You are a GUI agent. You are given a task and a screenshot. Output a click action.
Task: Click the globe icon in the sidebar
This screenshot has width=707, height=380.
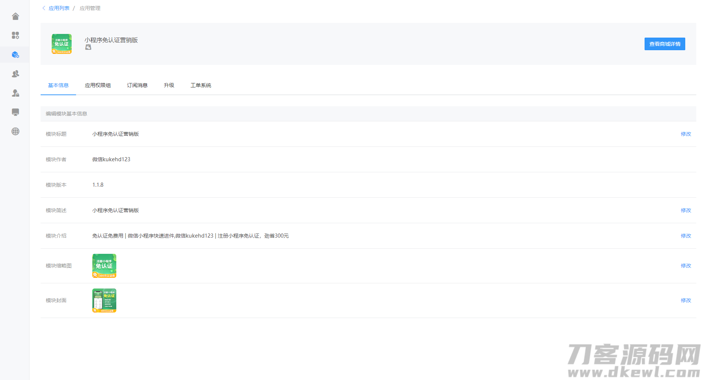(x=16, y=131)
